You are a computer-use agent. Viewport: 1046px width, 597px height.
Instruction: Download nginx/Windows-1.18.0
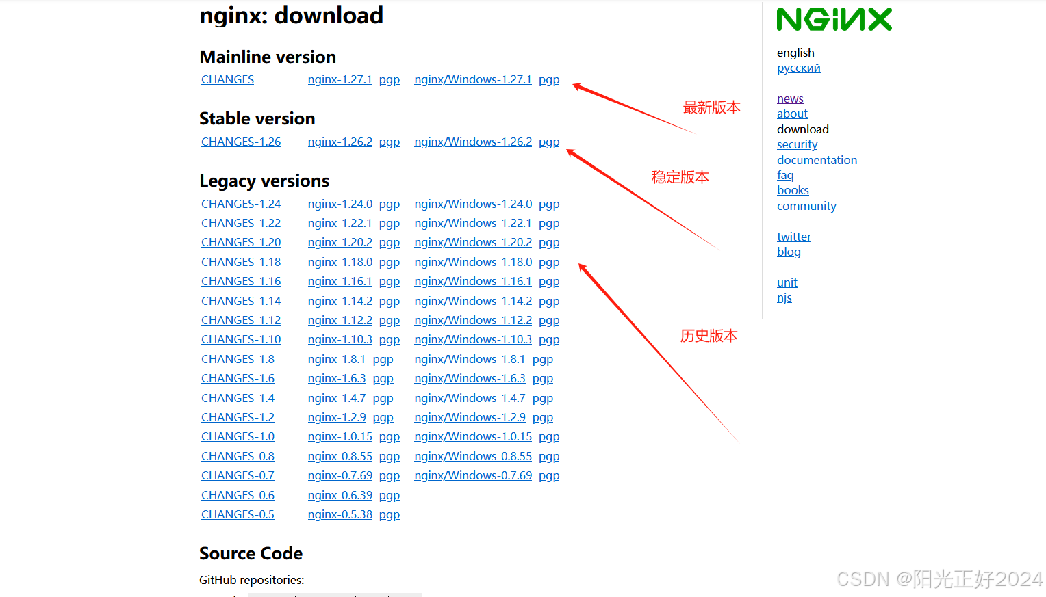pos(473,262)
